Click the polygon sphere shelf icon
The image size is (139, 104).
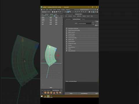(45, 93)
